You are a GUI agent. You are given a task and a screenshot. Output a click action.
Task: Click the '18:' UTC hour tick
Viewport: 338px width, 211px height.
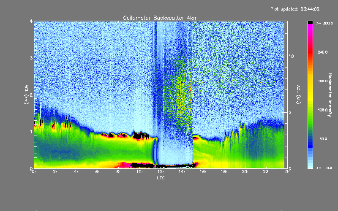pyautogui.click(x=224, y=172)
